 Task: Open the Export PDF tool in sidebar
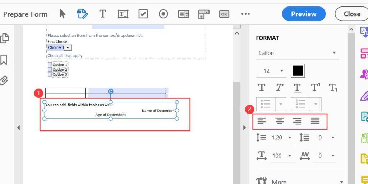(364, 32)
